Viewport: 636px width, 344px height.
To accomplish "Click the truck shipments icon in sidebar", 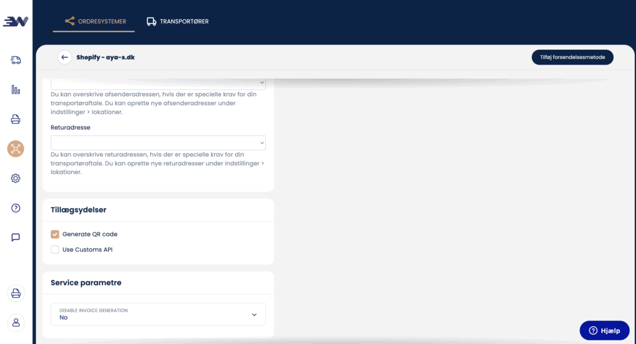I will coord(16,60).
